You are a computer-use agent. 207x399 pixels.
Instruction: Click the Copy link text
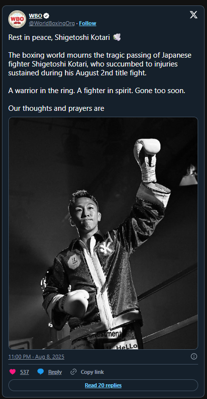tap(92, 372)
